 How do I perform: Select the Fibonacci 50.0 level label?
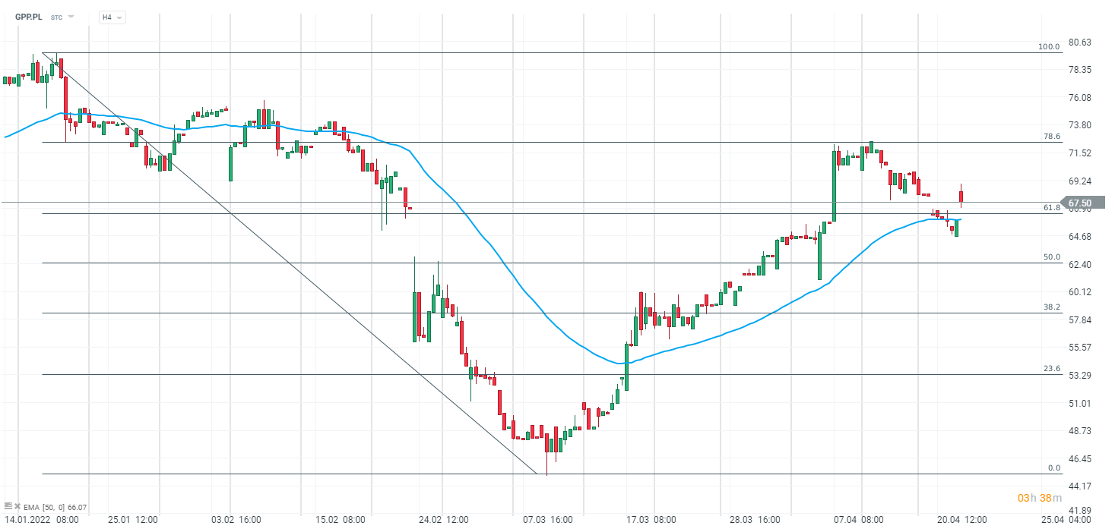(1051, 257)
